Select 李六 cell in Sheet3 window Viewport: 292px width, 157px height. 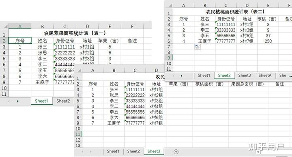114,118
